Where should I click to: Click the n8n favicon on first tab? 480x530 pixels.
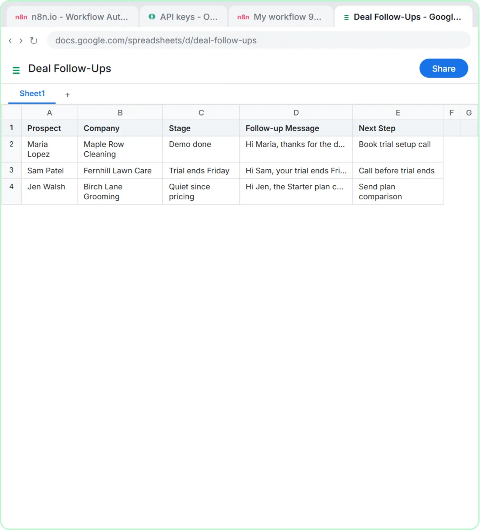[21, 17]
